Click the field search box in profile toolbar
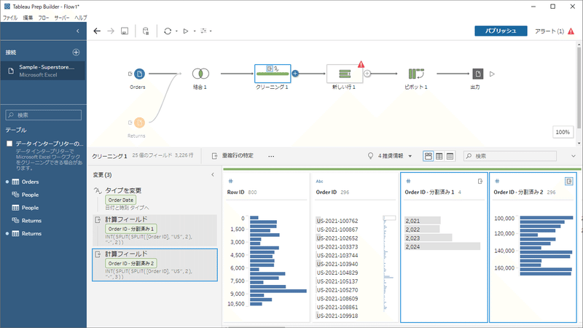 click(509, 156)
